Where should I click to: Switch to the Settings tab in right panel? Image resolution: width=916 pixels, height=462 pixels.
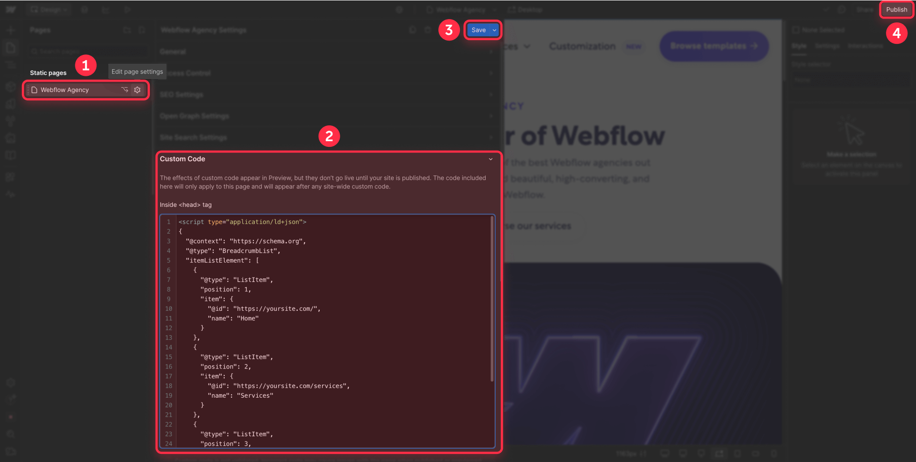[x=827, y=46]
